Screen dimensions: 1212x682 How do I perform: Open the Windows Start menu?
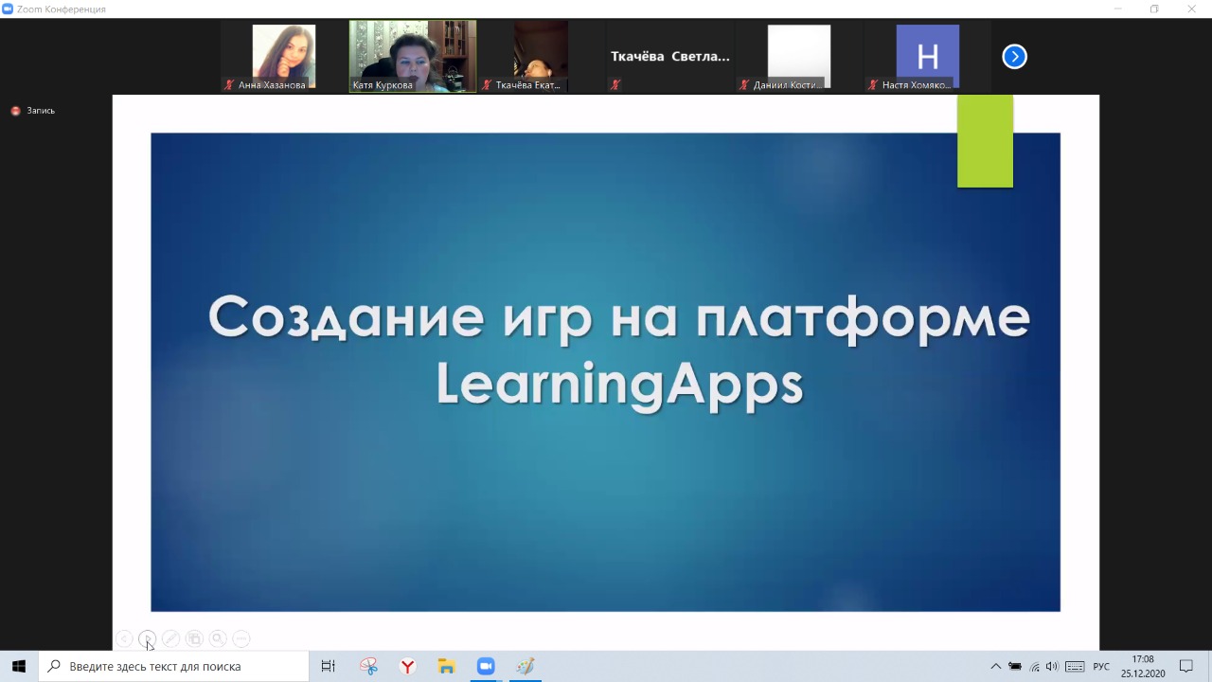pyautogui.click(x=19, y=667)
